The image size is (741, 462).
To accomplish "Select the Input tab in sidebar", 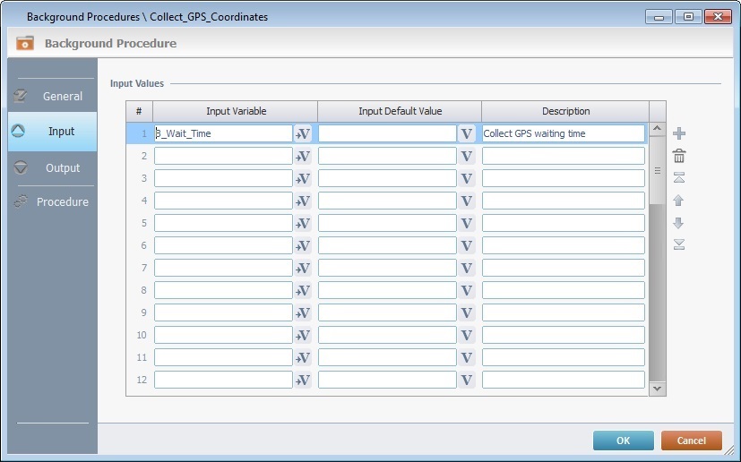I will [52, 132].
